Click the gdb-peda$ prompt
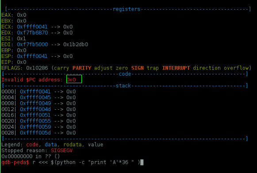257x173 pixels. pos(15,162)
